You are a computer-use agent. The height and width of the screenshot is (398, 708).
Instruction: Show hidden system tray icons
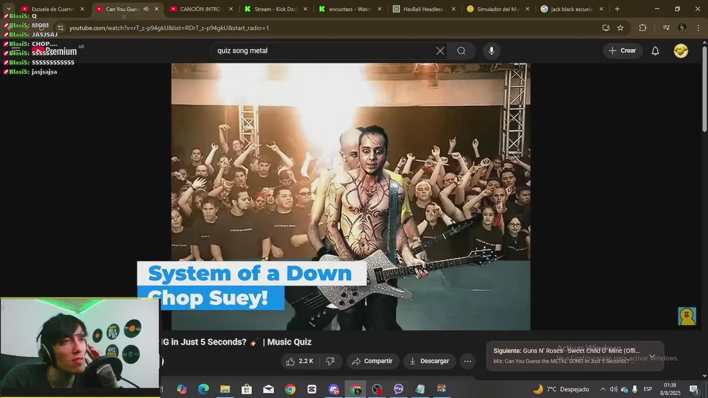[x=603, y=389]
